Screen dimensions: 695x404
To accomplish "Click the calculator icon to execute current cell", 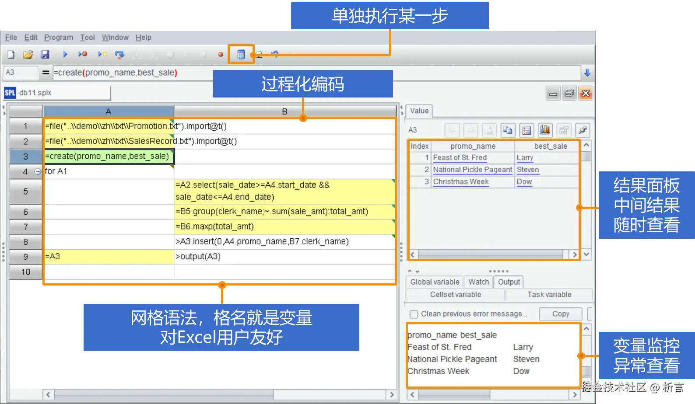I will coord(241,55).
